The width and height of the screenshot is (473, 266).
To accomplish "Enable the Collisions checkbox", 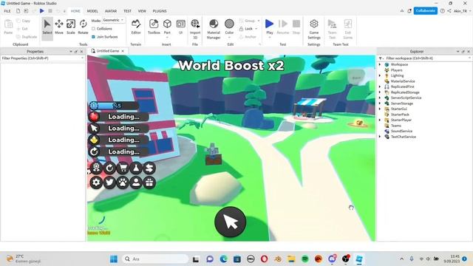I will point(94,29).
